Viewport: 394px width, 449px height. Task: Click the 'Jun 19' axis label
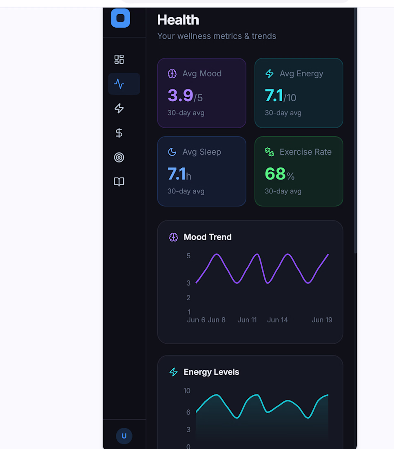click(x=322, y=320)
